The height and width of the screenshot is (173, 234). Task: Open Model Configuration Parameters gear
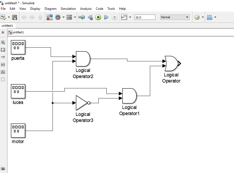(58, 17)
